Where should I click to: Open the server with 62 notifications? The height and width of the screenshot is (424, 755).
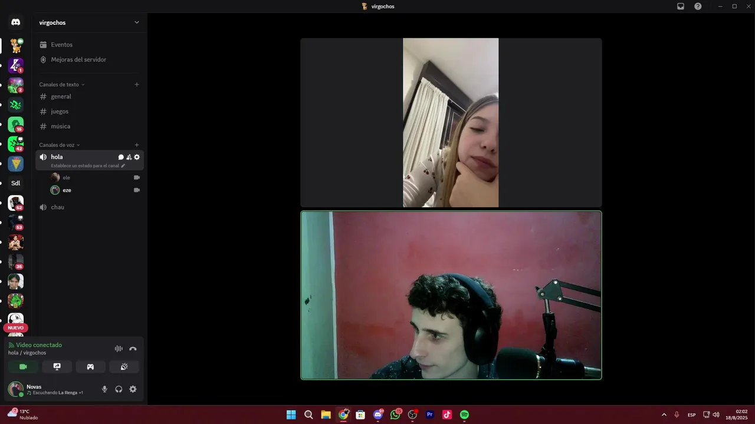(x=16, y=203)
